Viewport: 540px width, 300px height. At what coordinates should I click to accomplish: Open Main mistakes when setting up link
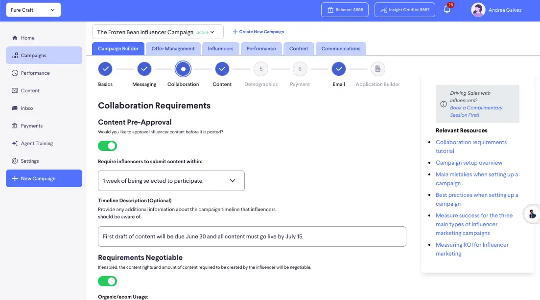tap(477, 179)
